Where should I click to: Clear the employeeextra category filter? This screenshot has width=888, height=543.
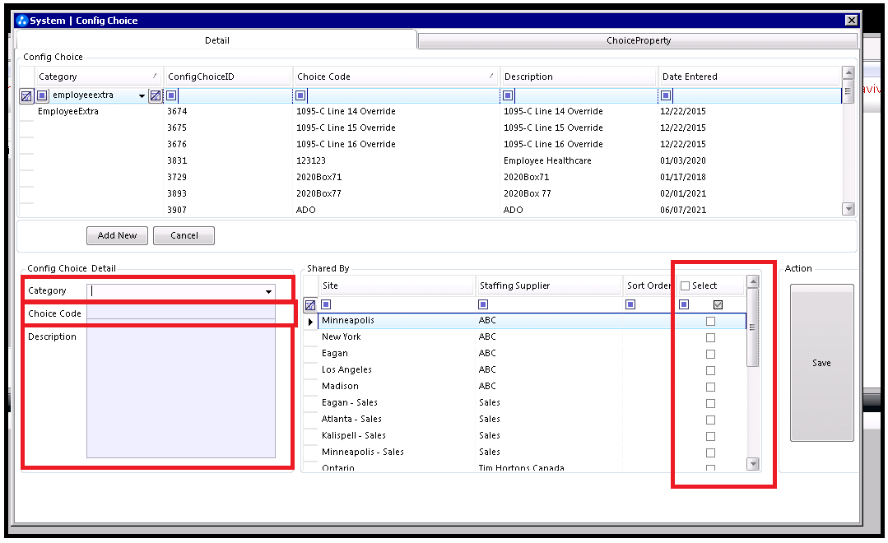pyautogui.click(x=156, y=95)
